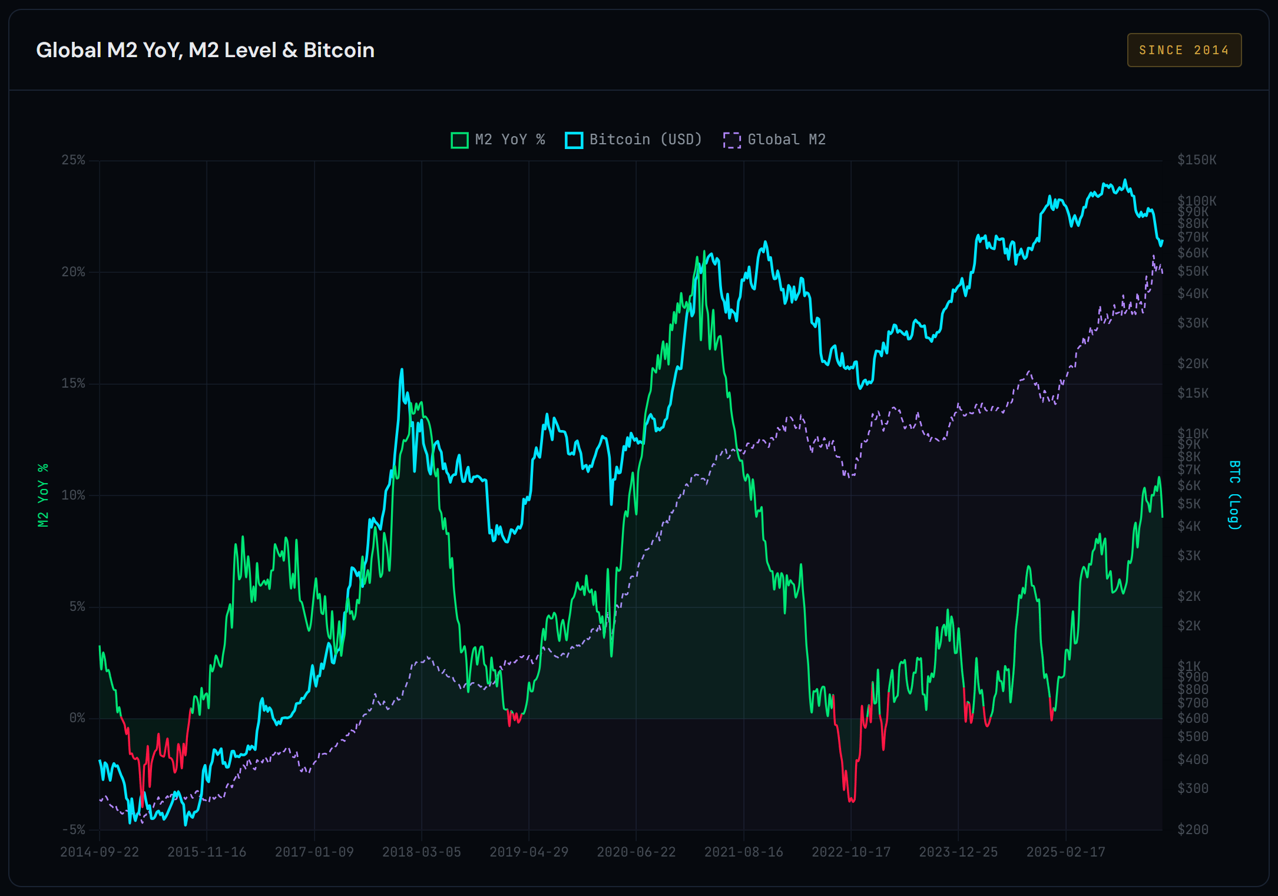Select the green M2 YoY legend icon
The width and height of the screenshot is (1278, 896).
[x=459, y=140]
